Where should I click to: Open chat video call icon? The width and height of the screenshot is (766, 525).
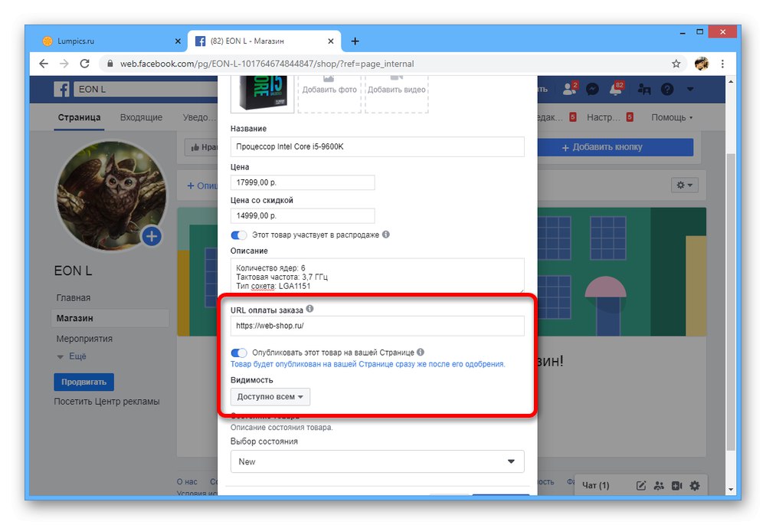[676, 485]
